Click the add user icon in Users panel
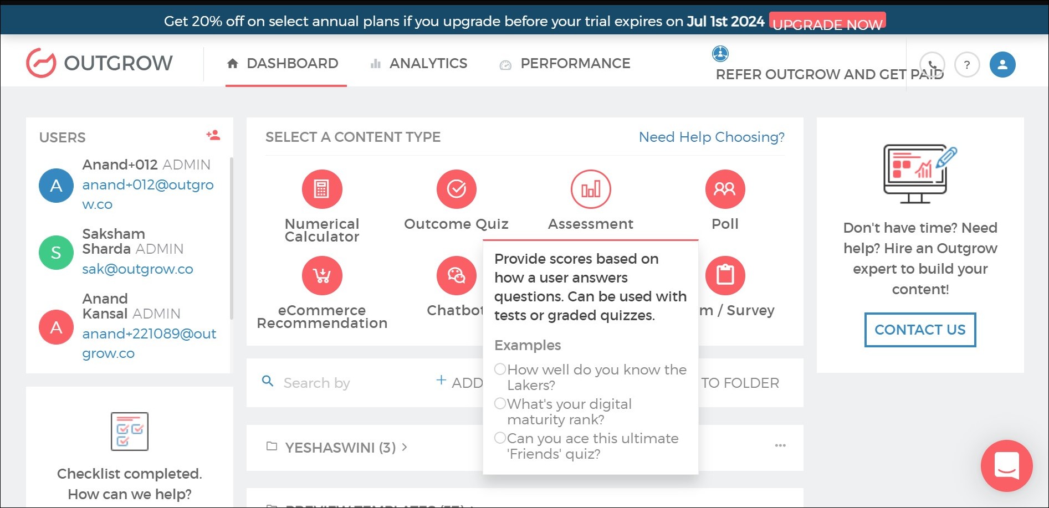1049x508 pixels. (x=213, y=135)
